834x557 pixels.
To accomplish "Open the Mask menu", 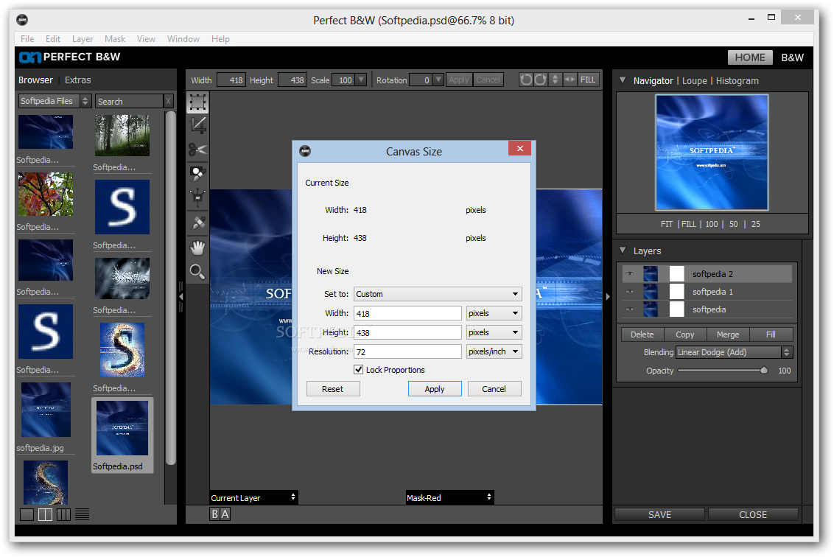I will click(x=115, y=39).
